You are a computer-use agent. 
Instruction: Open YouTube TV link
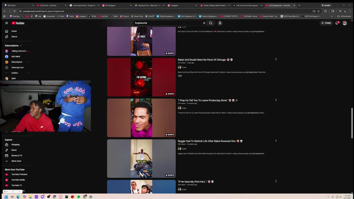pos(17,185)
